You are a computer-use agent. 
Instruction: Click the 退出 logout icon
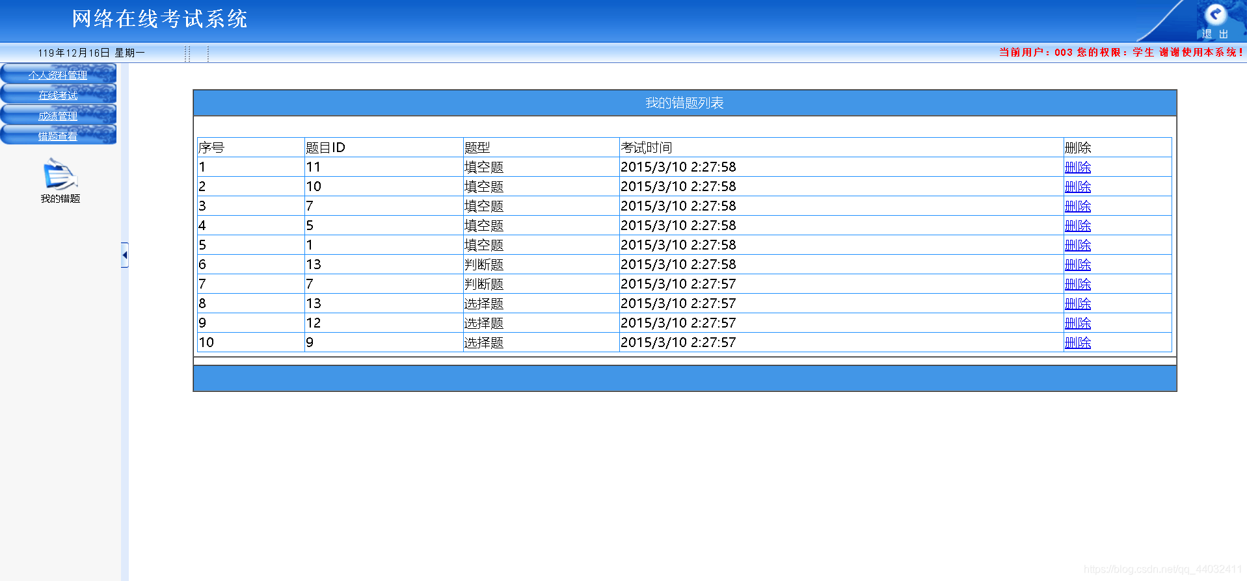click(1214, 21)
